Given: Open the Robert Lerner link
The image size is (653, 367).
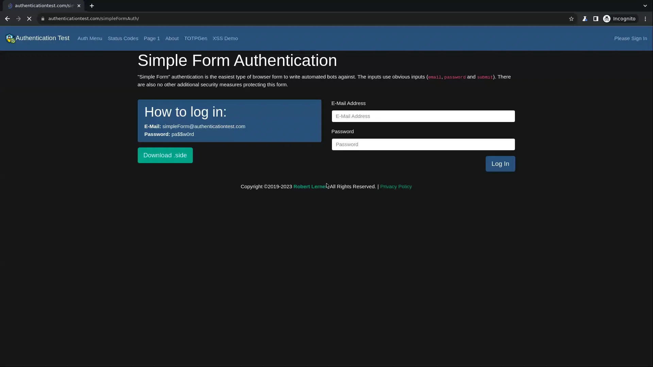Looking at the screenshot, I should 311,187.
